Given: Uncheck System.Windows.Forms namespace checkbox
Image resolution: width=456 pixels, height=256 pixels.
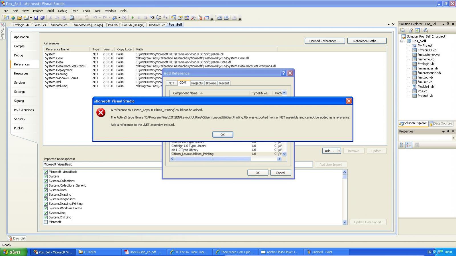Looking at the screenshot, I should pos(46,208).
